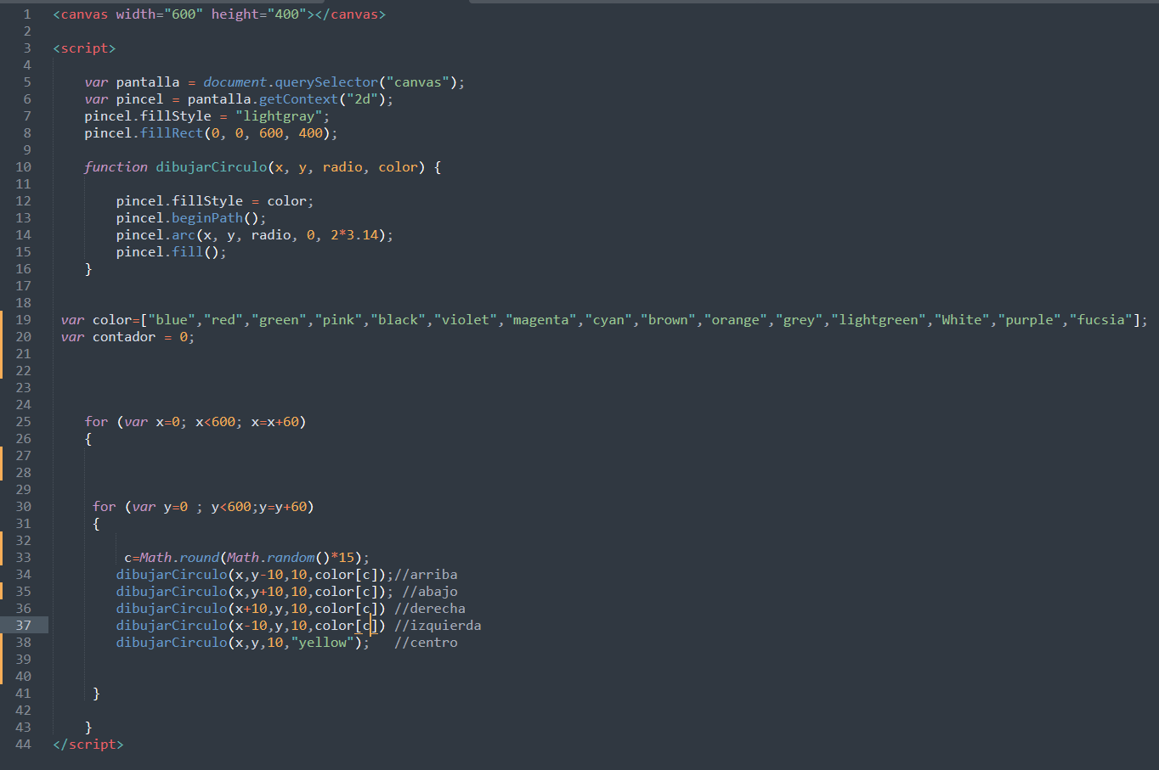Click the "lightgray" string
1159x770 pixels.
[279, 116]
